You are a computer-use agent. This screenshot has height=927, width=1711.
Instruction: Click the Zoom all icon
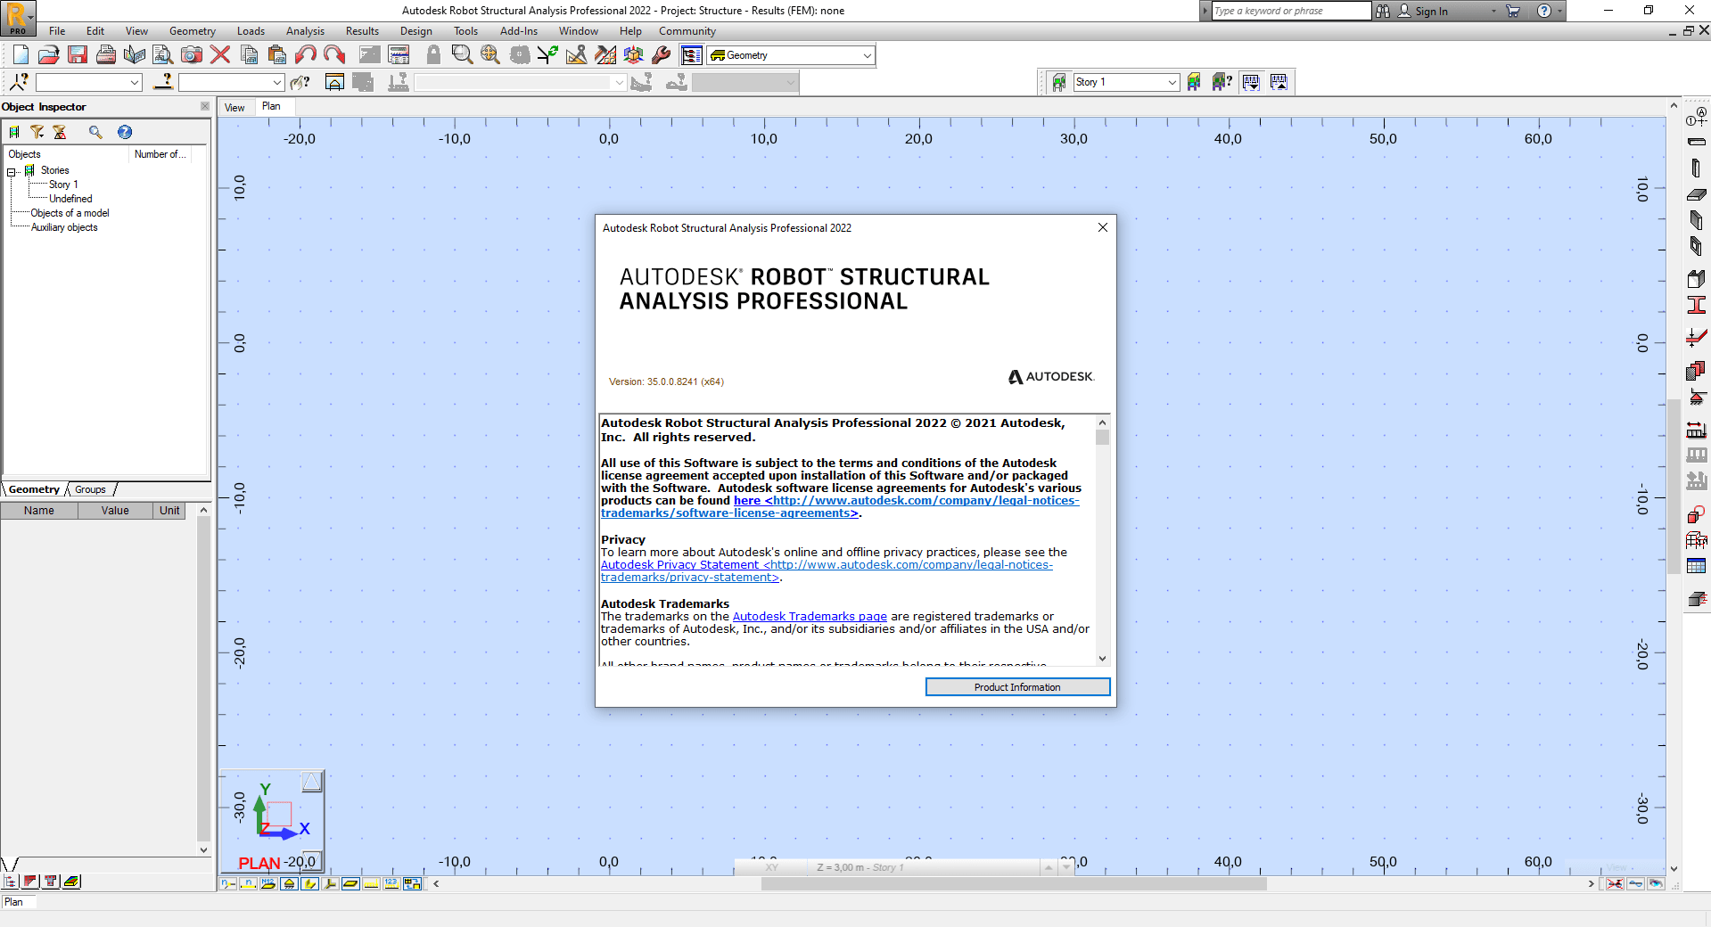click(x=490, y=55)
